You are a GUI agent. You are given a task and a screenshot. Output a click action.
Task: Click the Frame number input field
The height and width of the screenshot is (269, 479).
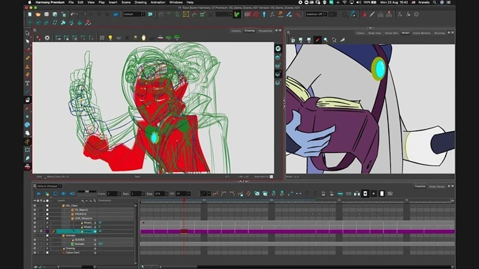[x=112, y=194]
